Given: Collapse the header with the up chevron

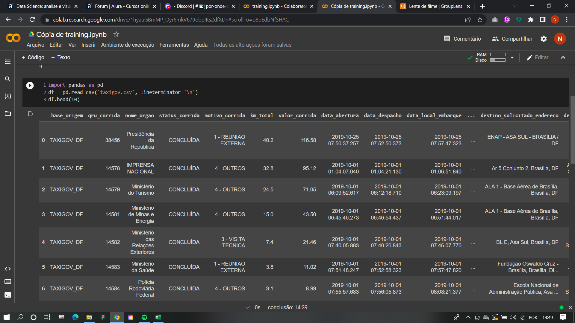Looking at the screenshot, I should click(x=563, y=57).
